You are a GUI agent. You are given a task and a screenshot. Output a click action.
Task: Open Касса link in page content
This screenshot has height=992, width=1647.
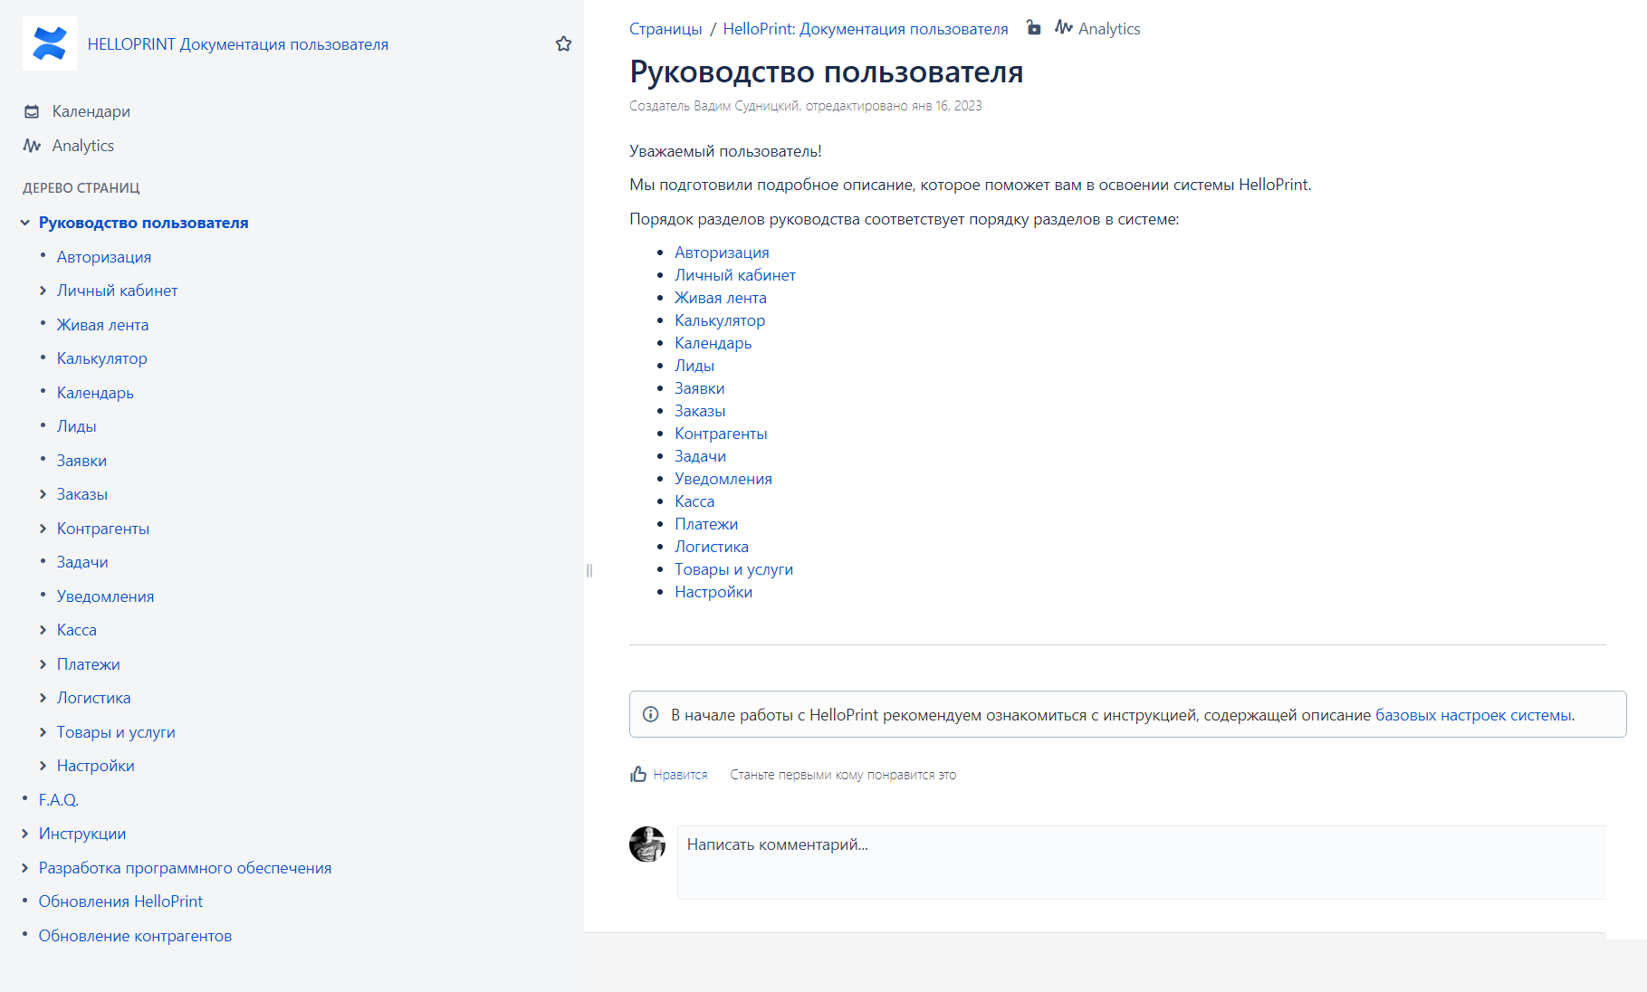pyautogui.click(x=694, y=501)
